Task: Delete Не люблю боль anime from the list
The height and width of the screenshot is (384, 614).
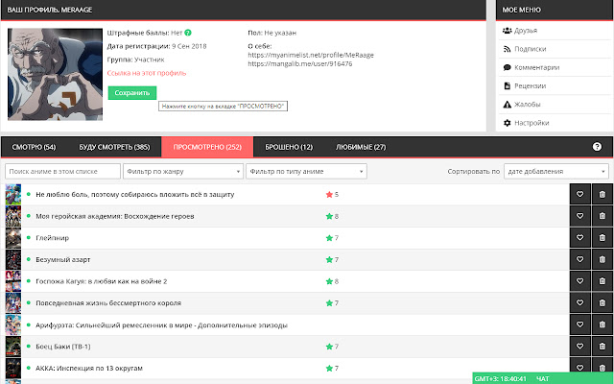Action: [602, 194]
